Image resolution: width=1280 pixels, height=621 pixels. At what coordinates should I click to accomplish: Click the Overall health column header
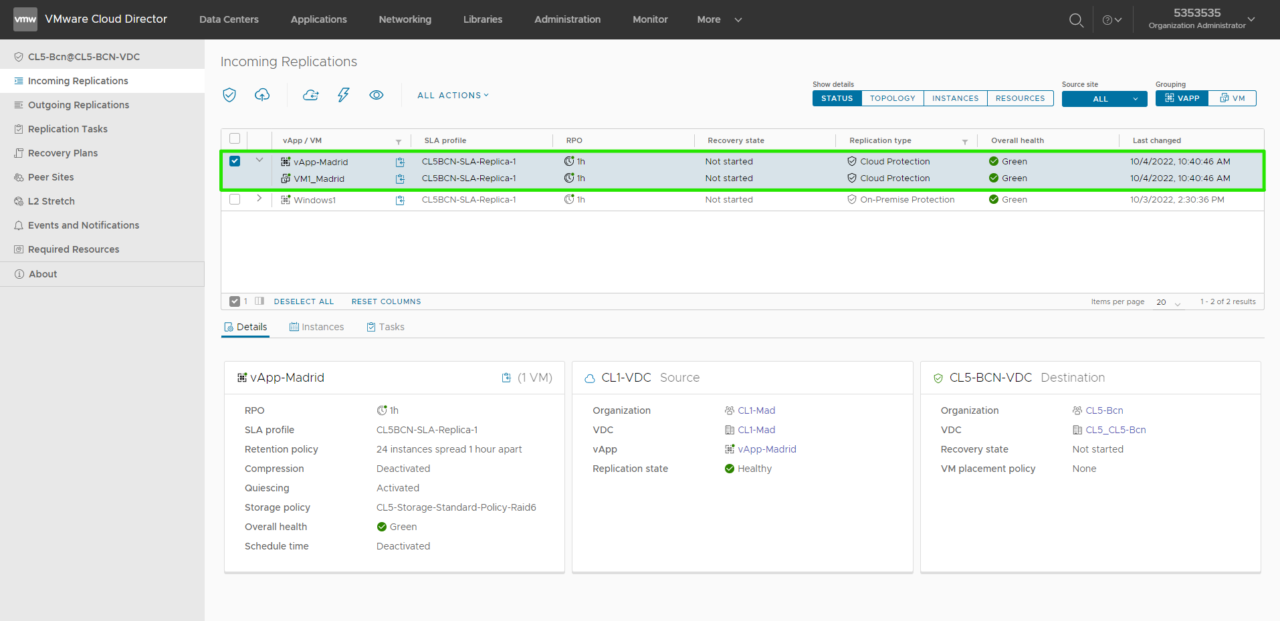click(x=1017, y=140)
